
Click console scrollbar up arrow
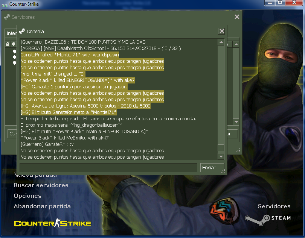point(221,42)
